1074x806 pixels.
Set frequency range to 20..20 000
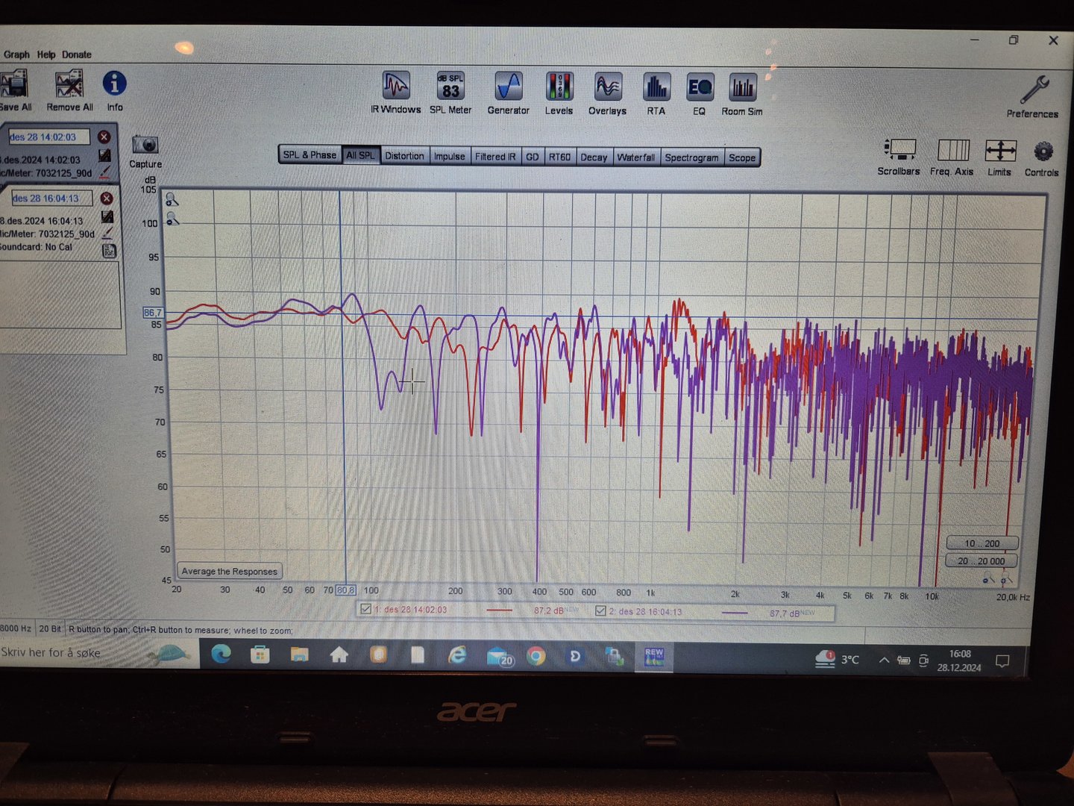point(981,561)
